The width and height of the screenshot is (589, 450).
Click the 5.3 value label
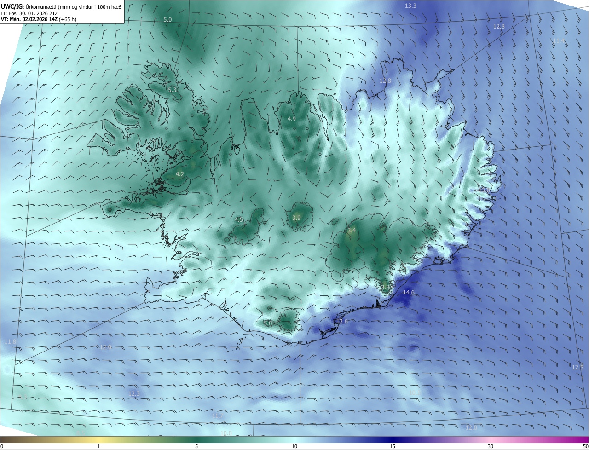tap(173, 90)
